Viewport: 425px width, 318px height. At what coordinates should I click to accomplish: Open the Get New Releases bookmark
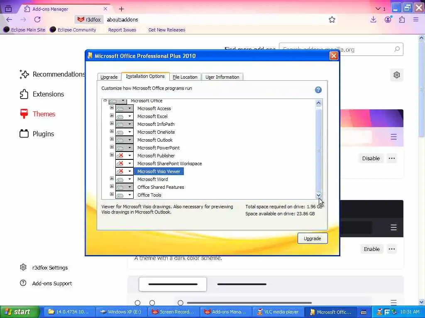[167, 30]
